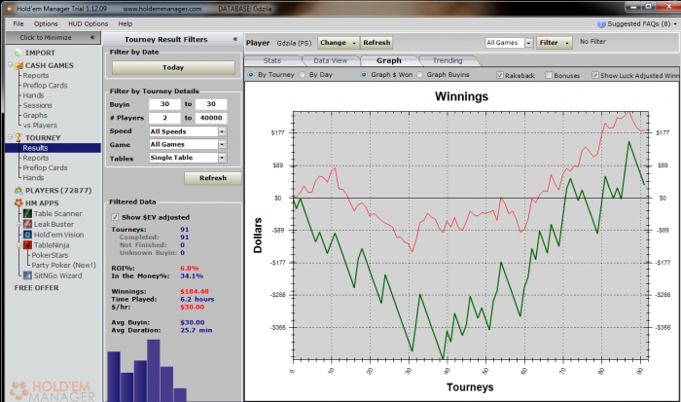The image size is (681, 402).
Task: Select the By Tourney radio button
Action: pyautogui.click(x=251, y=75)
